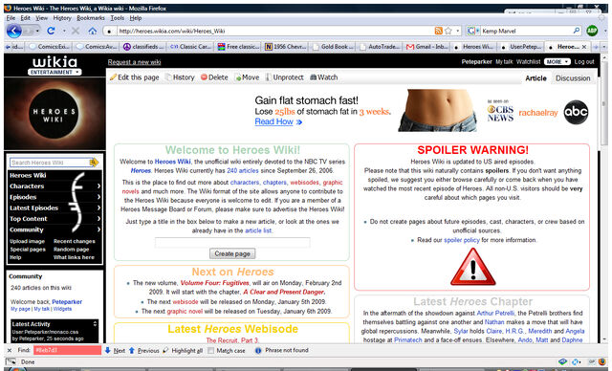This screenshot has height=371, width=612.
Task: Jump to previous match in Find bar
Action: tap(143, 351)
